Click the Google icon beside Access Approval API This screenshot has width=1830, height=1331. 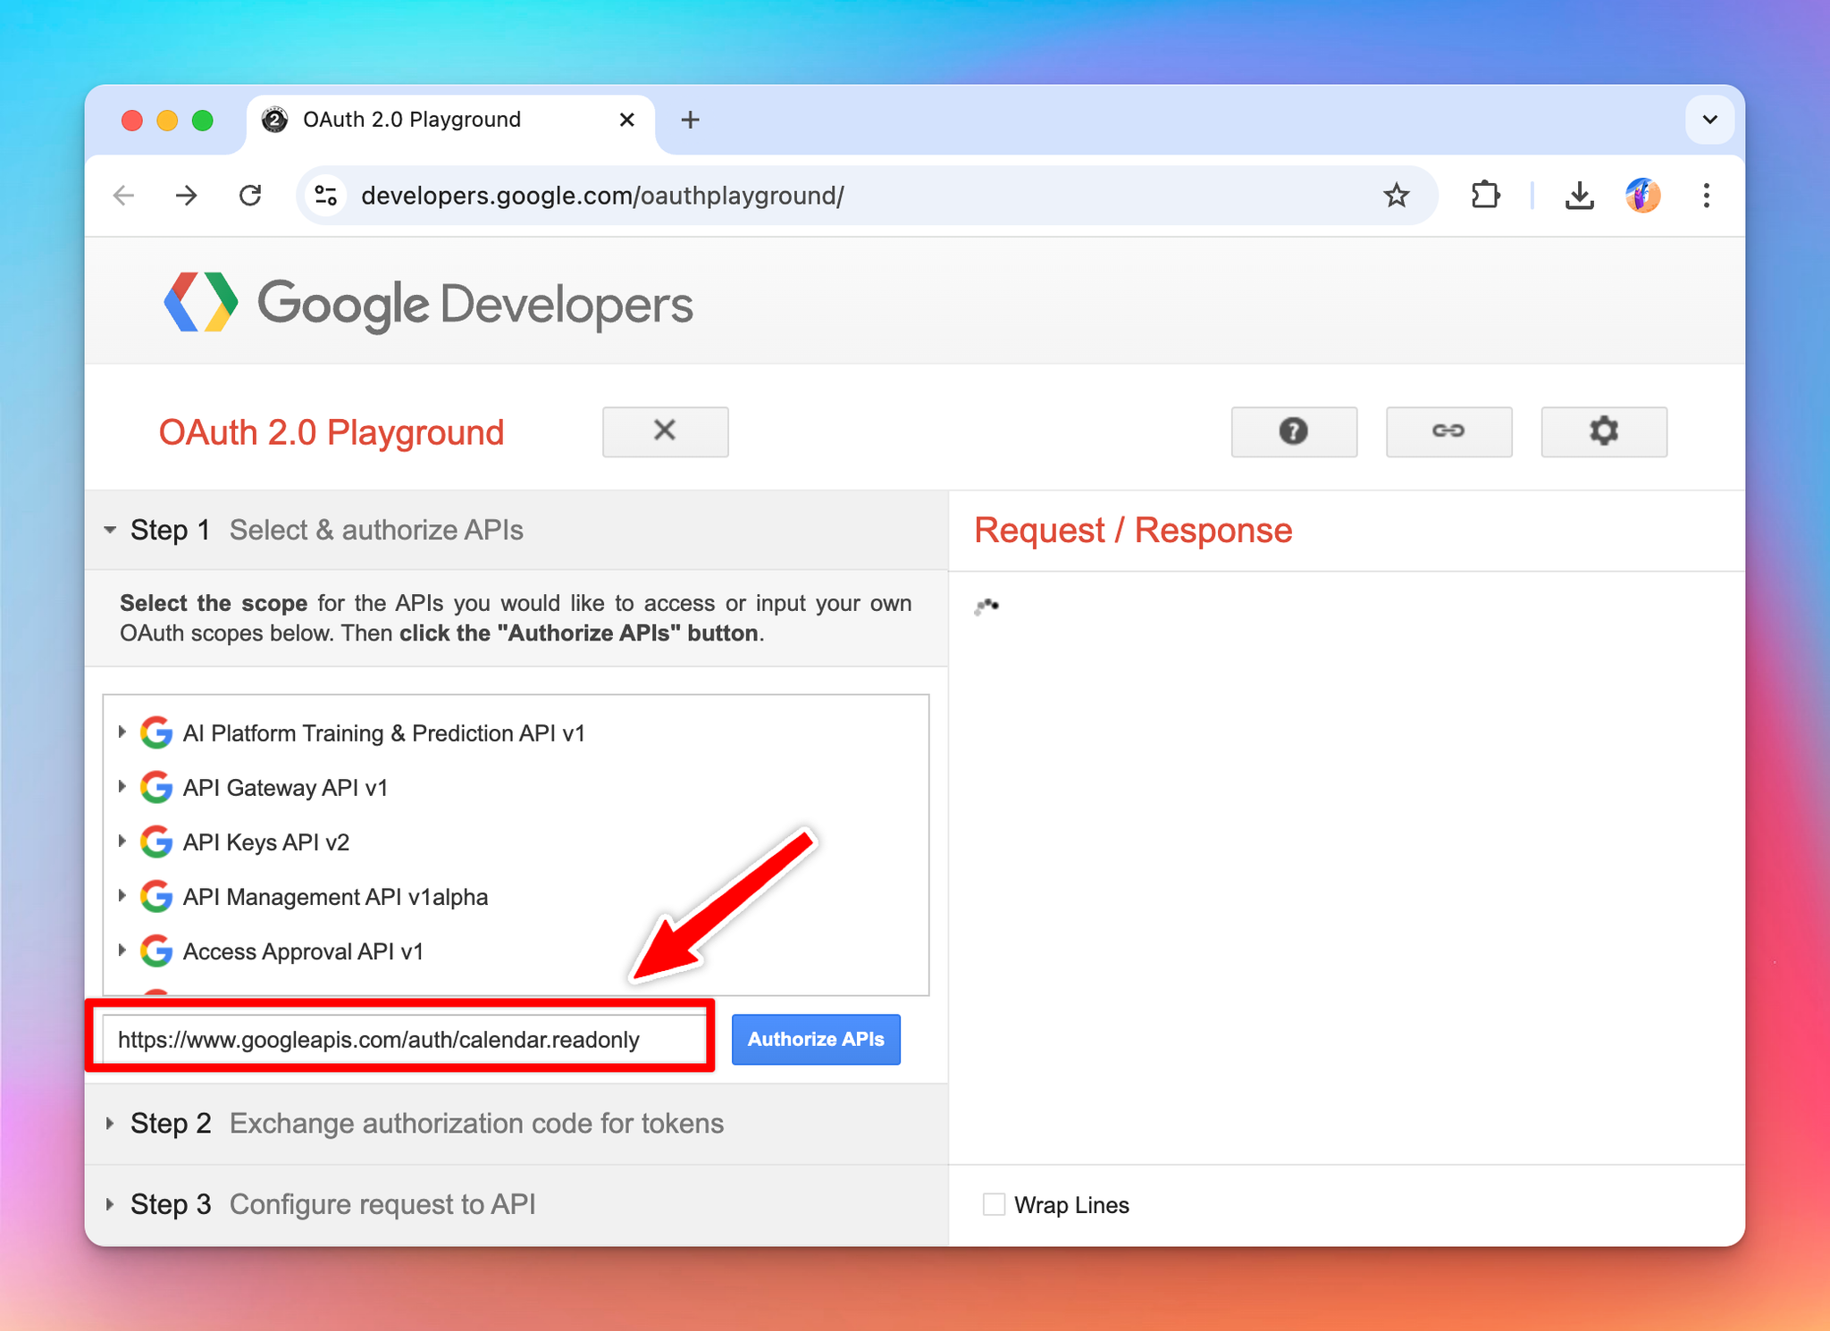(156, 951)
